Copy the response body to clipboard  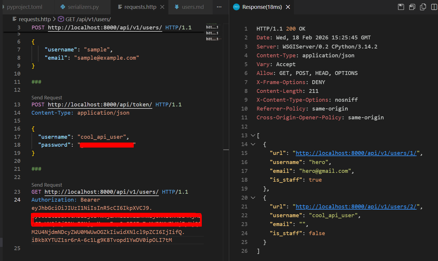pos(423,7)
